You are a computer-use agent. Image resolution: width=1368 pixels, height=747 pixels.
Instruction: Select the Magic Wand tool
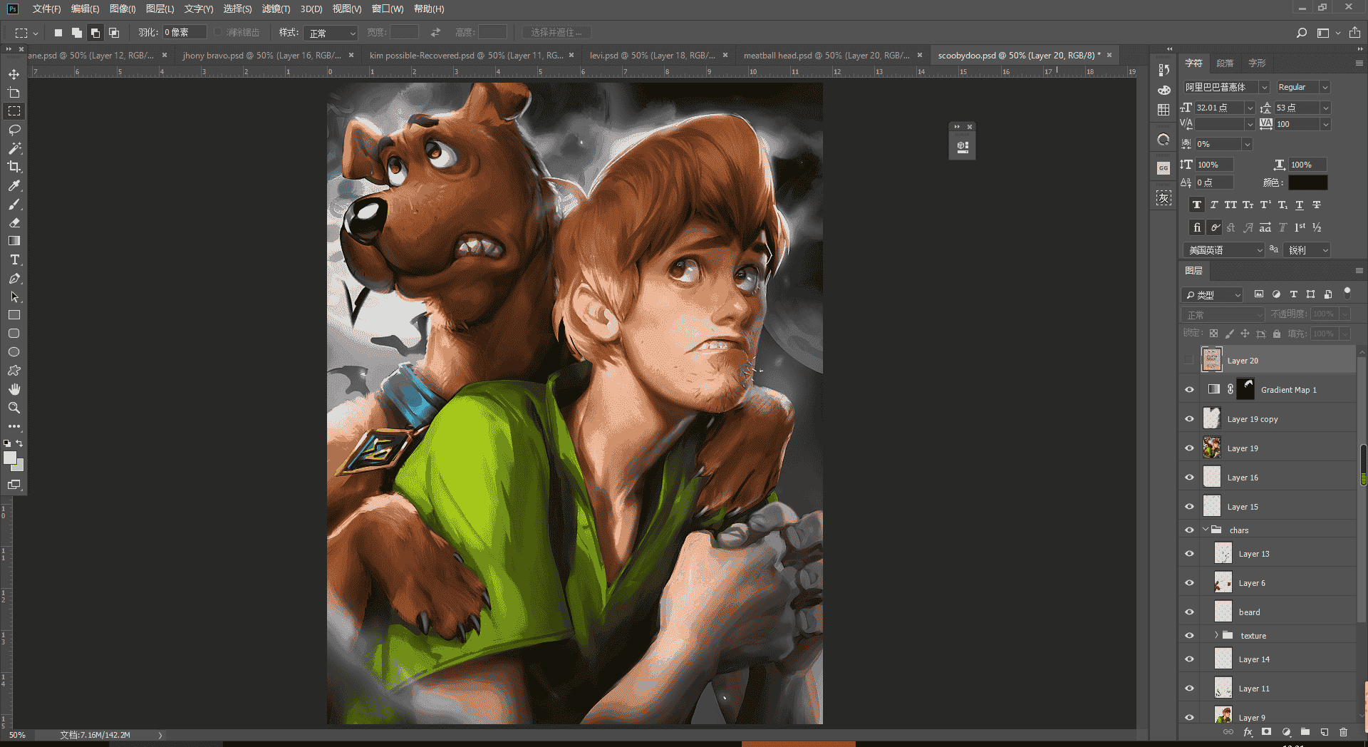(14, 148)
